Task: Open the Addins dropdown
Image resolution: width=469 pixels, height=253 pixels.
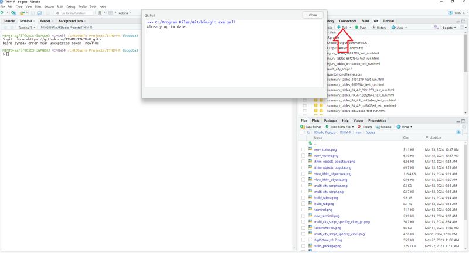Action: 125,13
